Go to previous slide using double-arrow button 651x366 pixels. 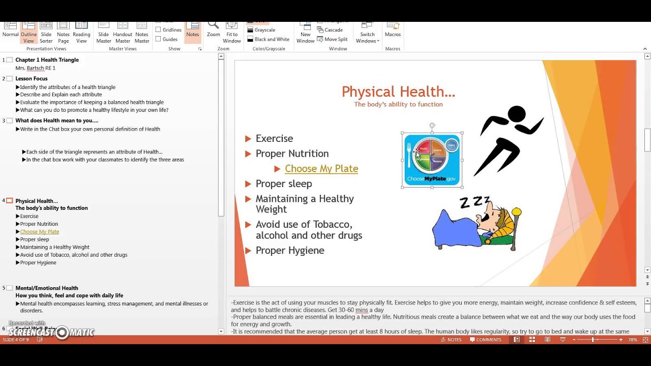pos(647,277)
